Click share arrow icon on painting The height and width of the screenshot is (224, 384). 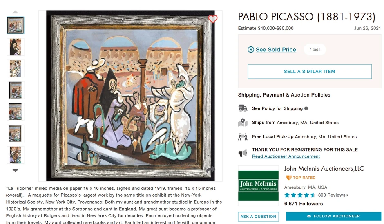pyautogui.click(x=210, y=170)
